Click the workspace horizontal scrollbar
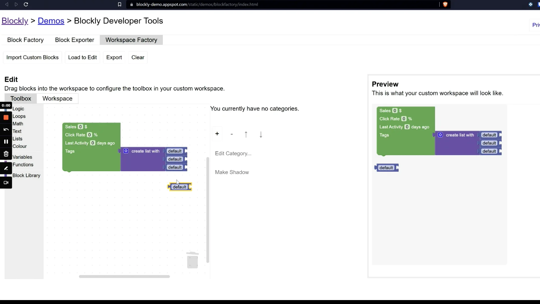This screenshot has height=304, width=540. click(x=124, y=276)
